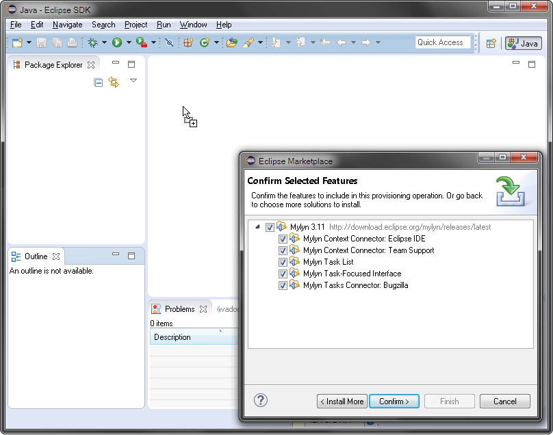Screen dimensions: 553x435
Task: Click the Open Perspective icon
Action: (491, 43)
